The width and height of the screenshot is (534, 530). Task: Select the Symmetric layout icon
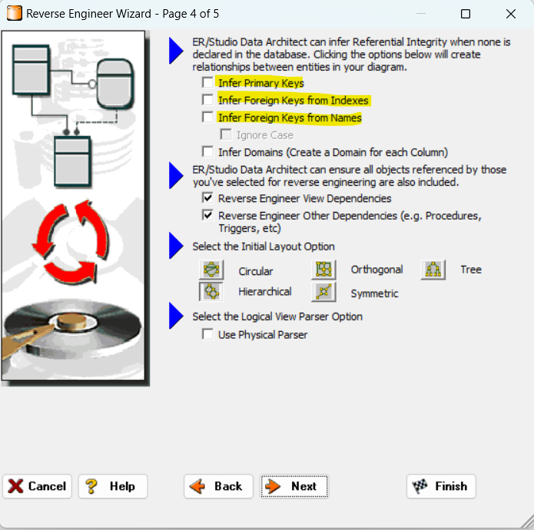[x=324, y=292]
